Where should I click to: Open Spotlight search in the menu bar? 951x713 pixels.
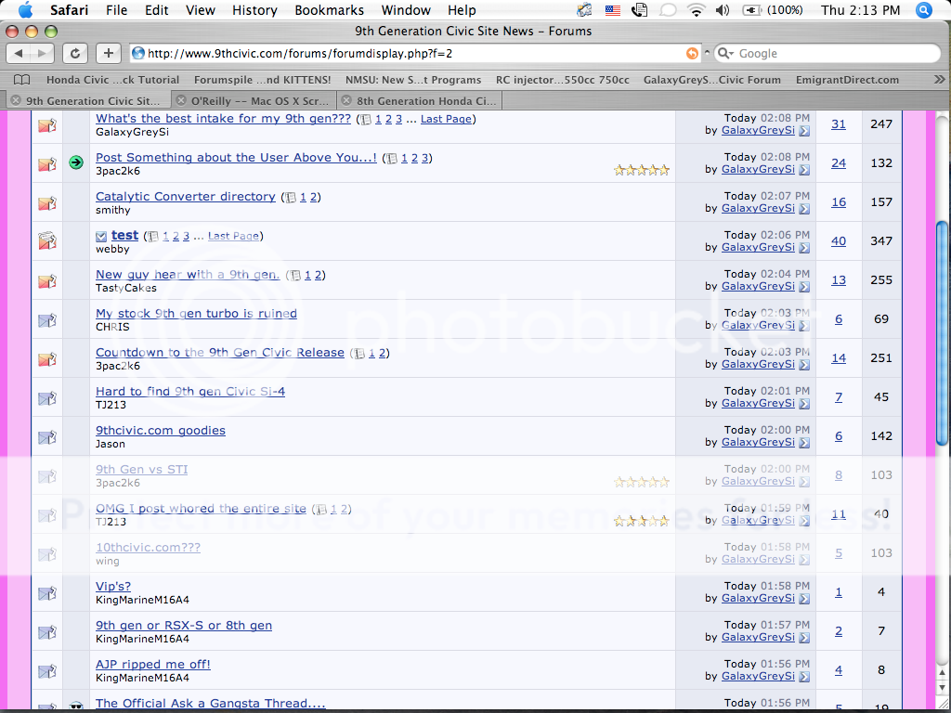tap(923, 10)
